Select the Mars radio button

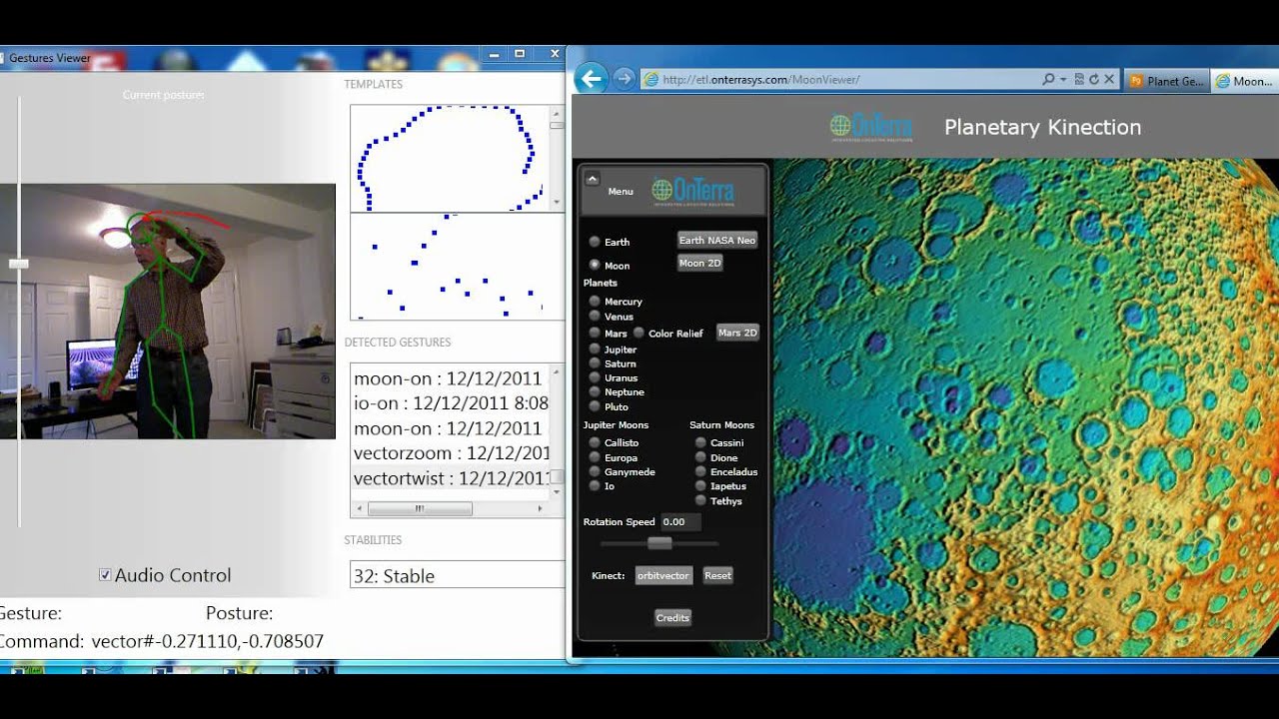coord(595,334)
